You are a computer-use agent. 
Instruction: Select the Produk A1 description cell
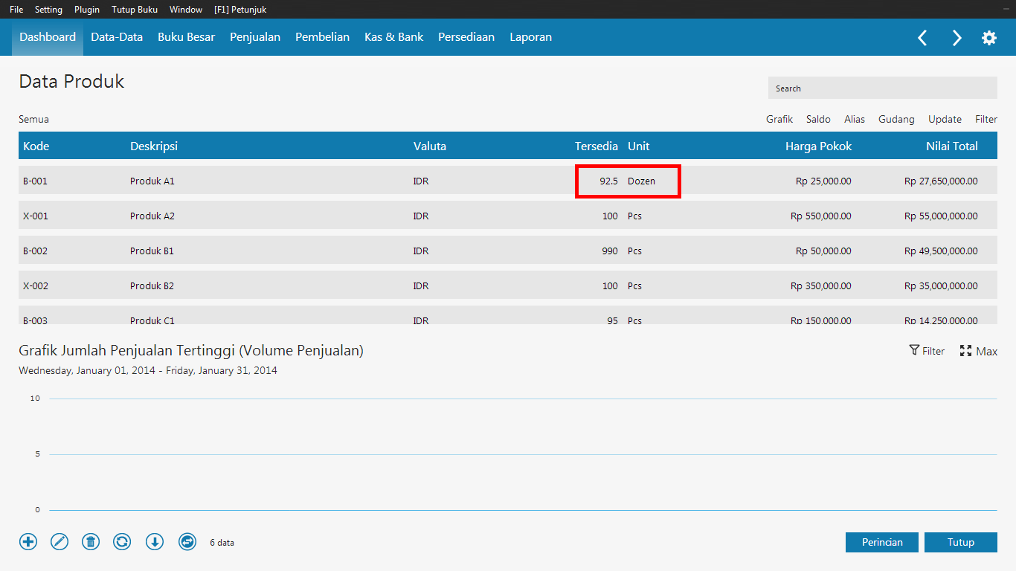[x=152, y=181]
